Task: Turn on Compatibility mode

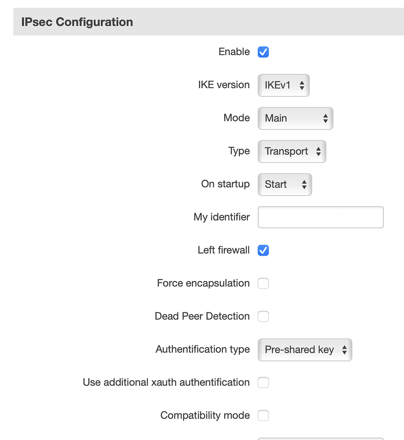Action: coord(263,416)
